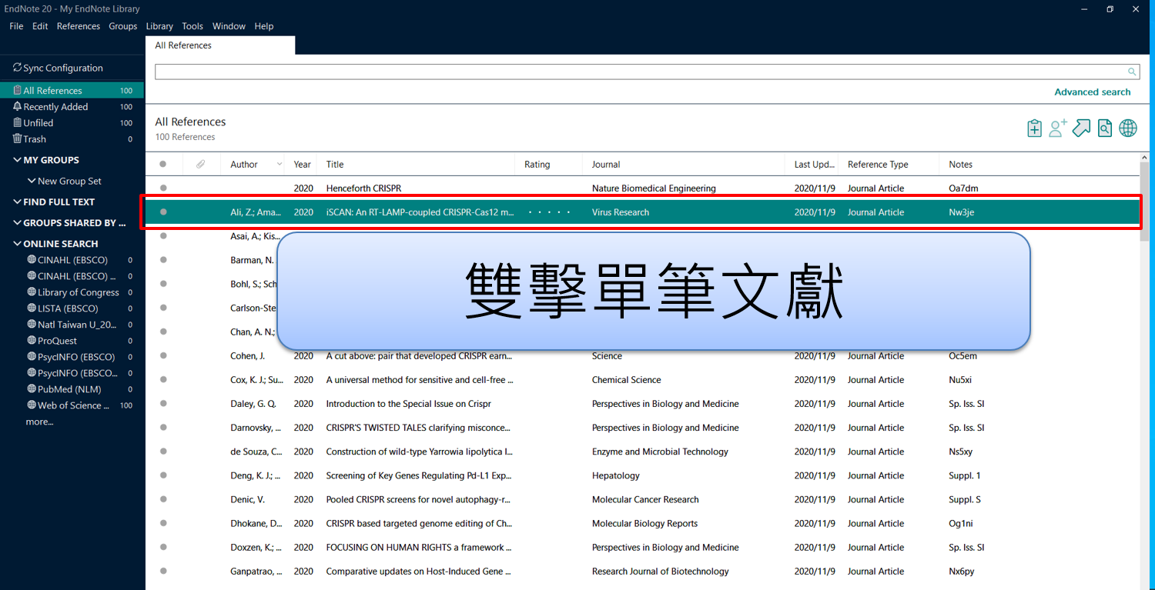Toggle read dot for Barman, N. reference
Image resolution: width=1155 pixels, height=590 pixels.
click(x=163, y=260)
